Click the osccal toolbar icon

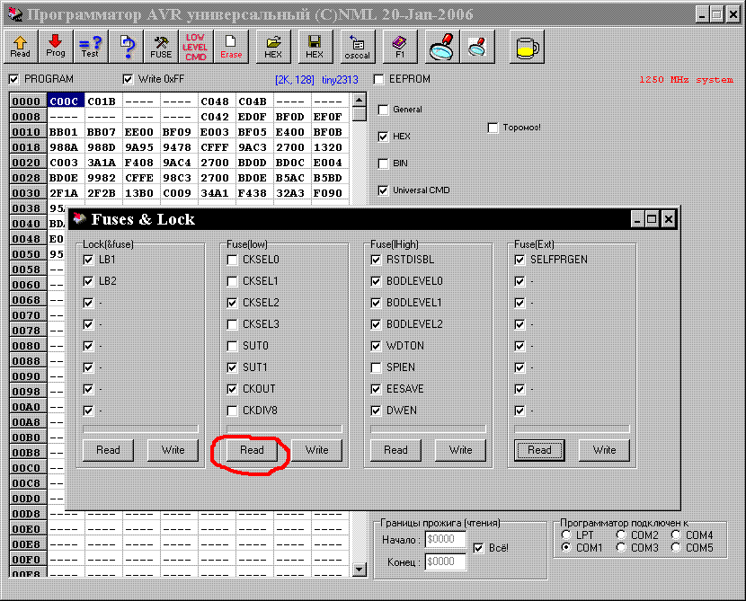point(359,46)
